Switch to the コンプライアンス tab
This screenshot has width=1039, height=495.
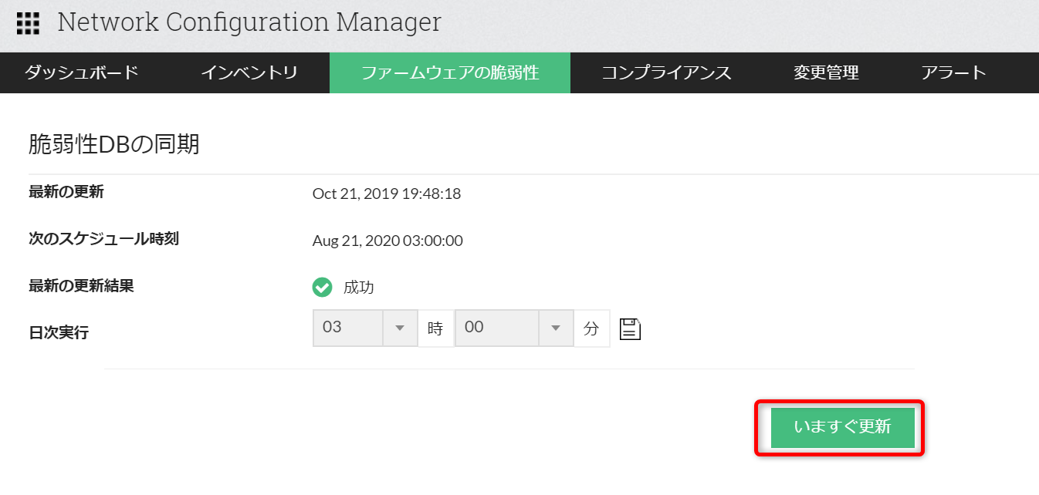[666, 73]
